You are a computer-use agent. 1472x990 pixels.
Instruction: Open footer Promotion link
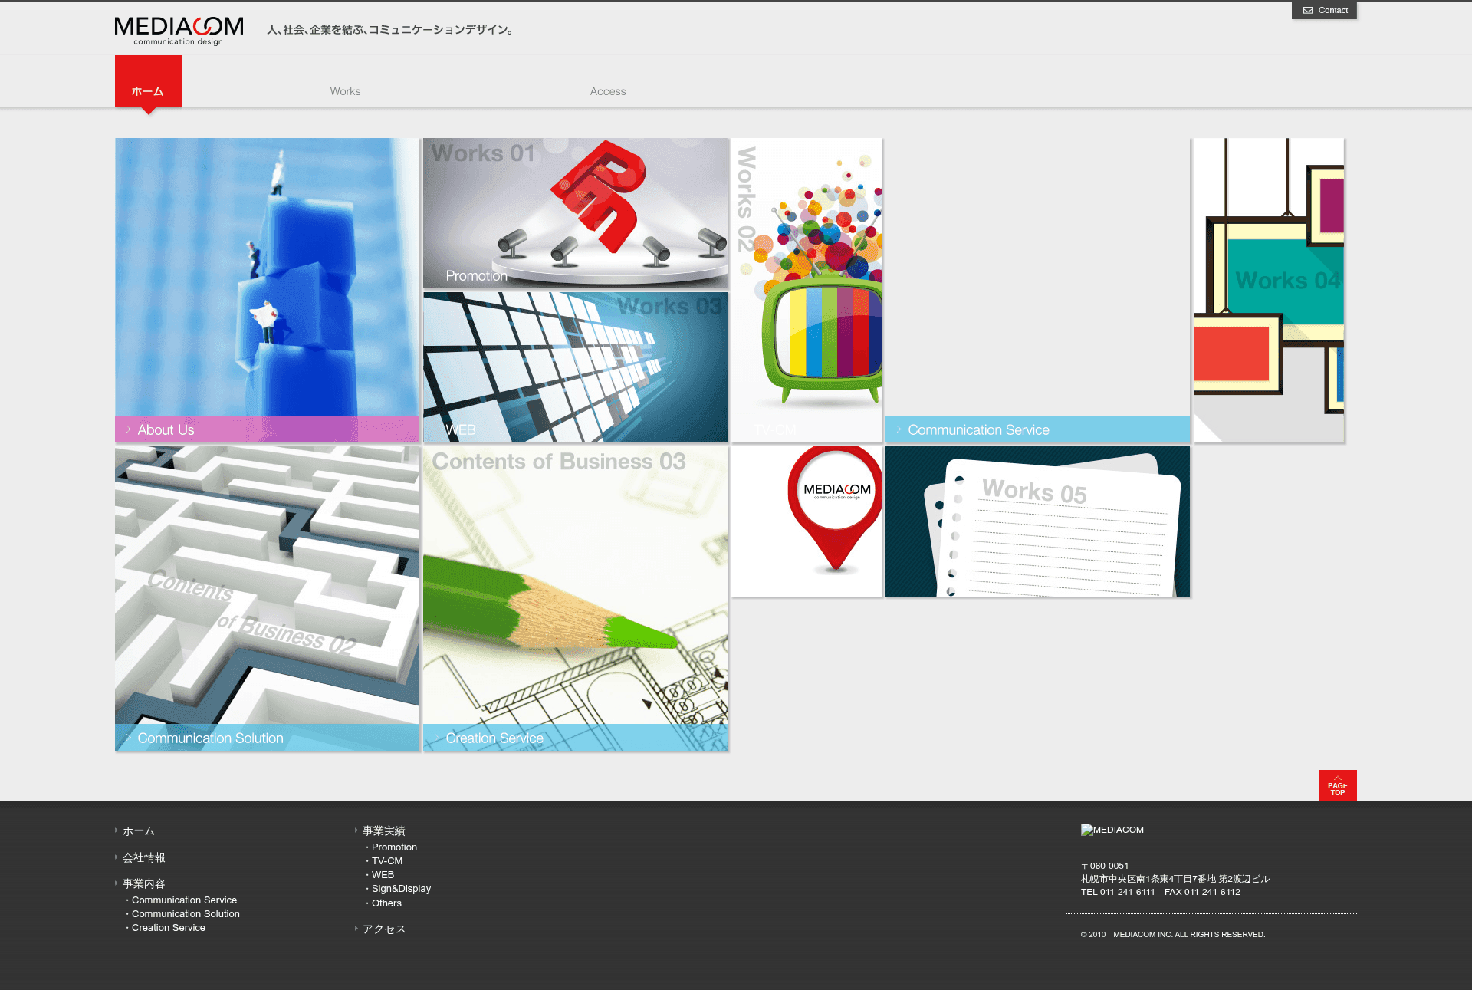click(x=394, y=847)
